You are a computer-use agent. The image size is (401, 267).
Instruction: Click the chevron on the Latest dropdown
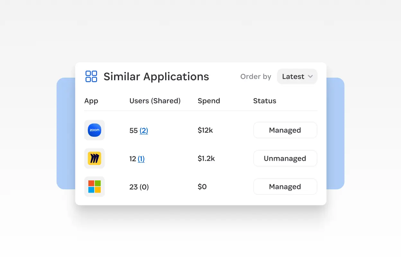point(310,76)
